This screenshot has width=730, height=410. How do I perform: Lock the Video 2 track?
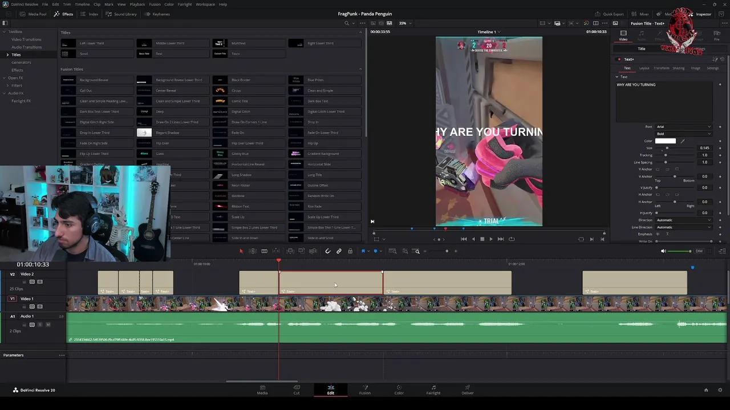pyautogui.click(x=24, y=282)
